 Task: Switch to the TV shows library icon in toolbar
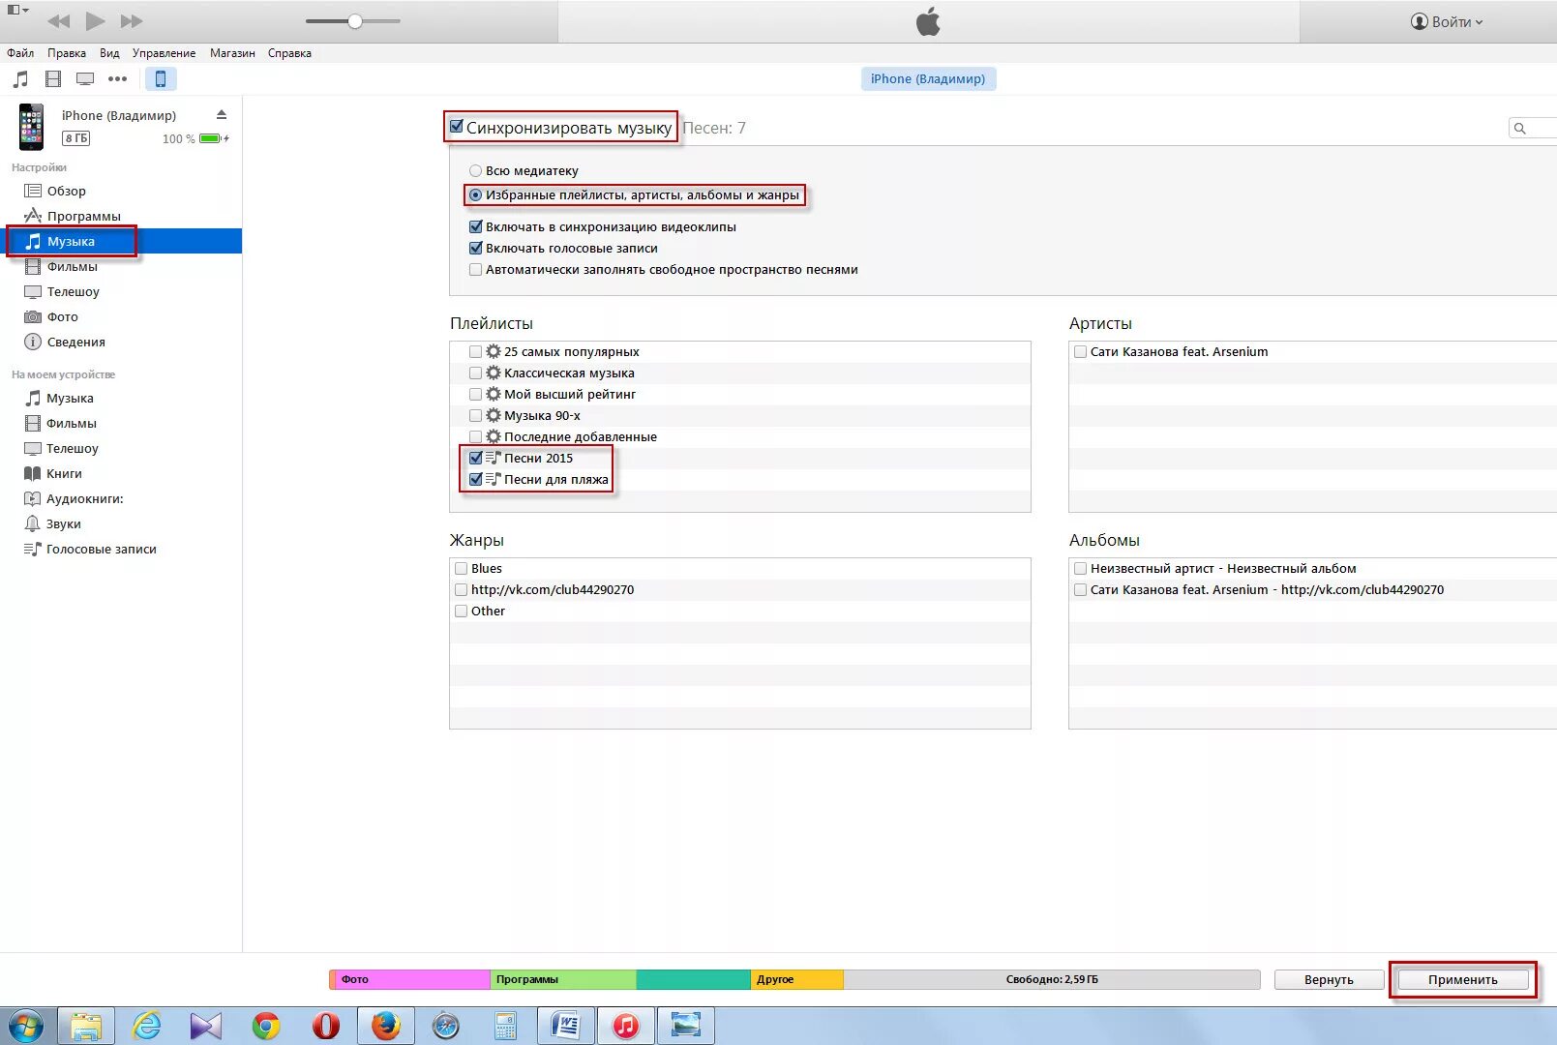pyautogui.click(x=85, y=79)
